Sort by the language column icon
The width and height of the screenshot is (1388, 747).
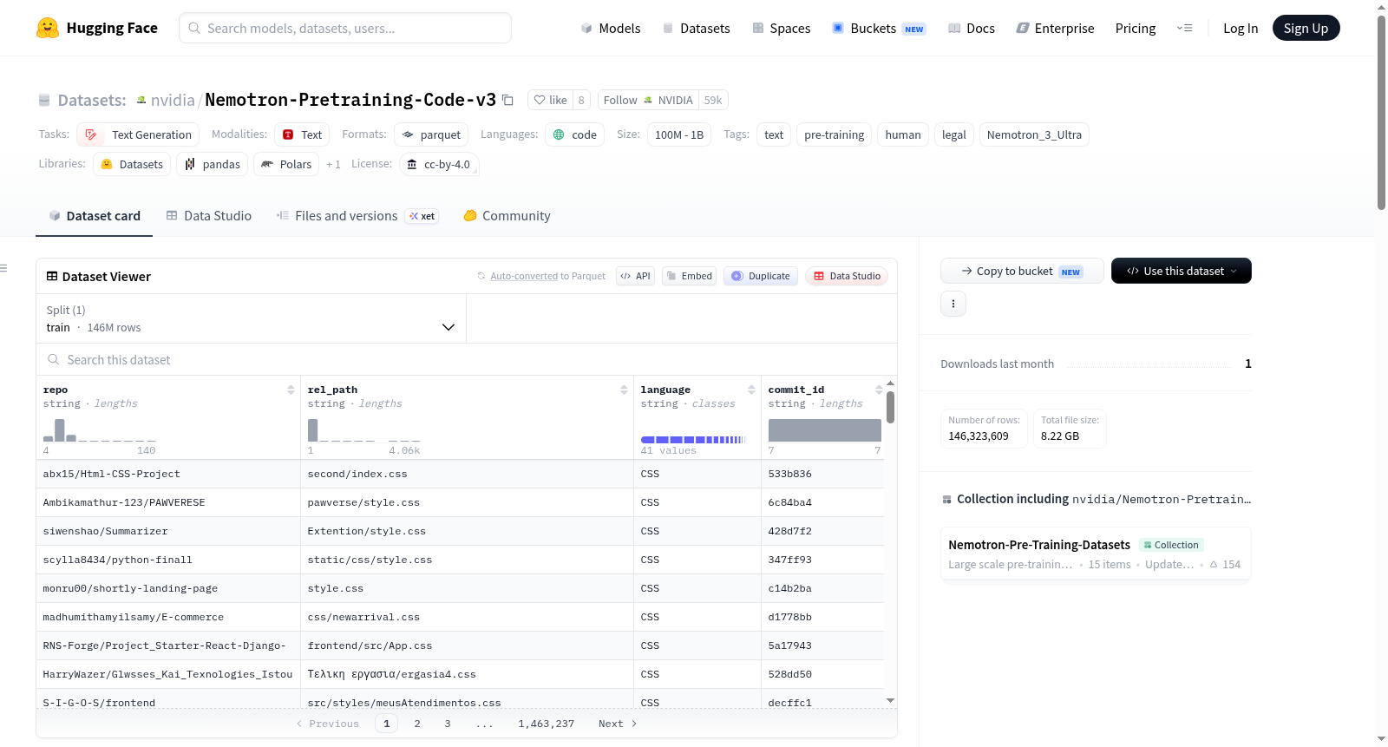[x=751, y=390]
